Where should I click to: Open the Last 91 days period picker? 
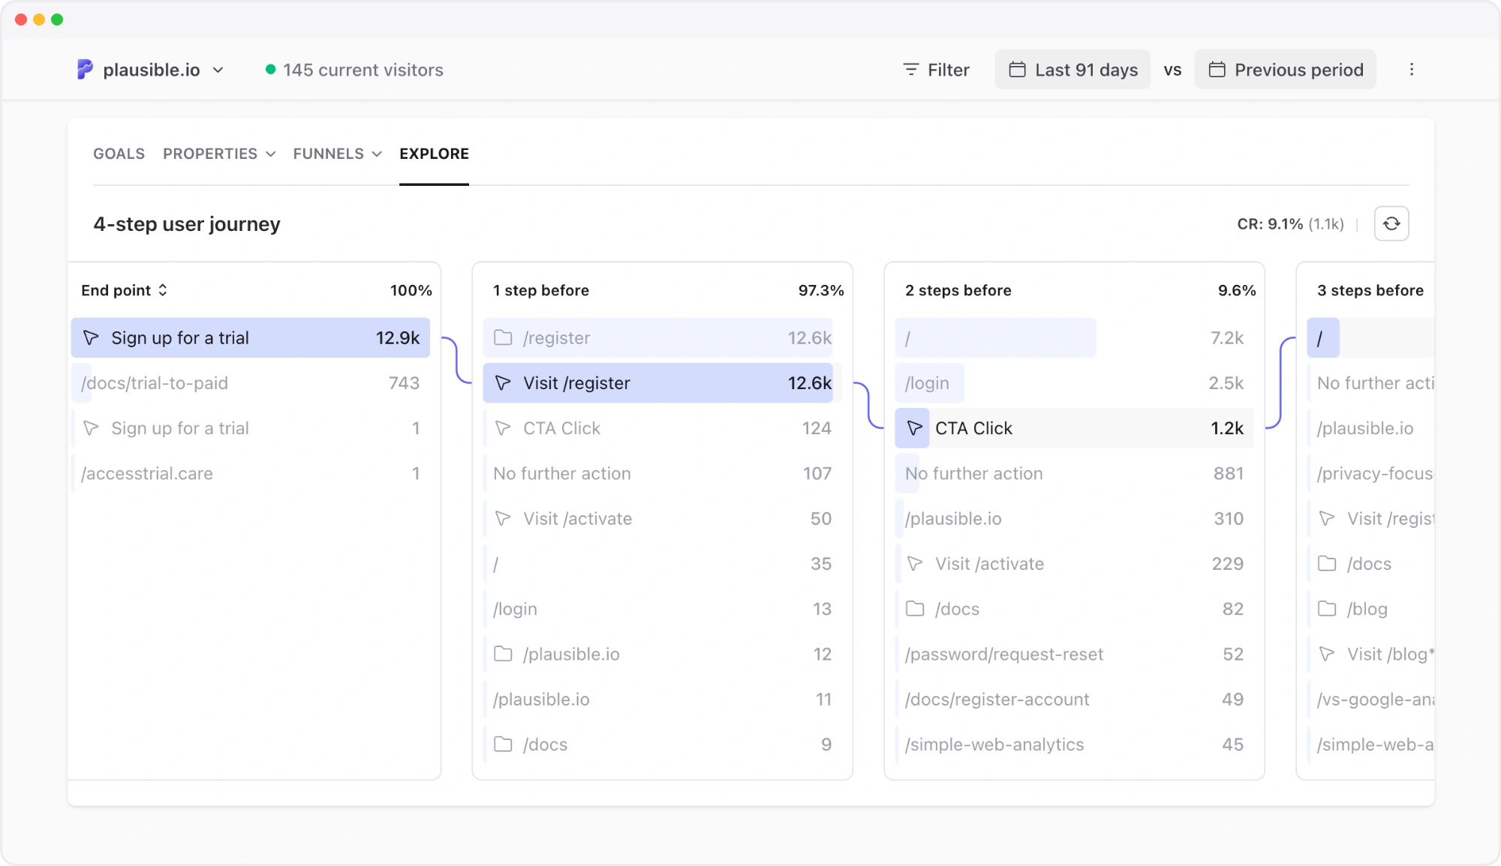pos(1072,70)
